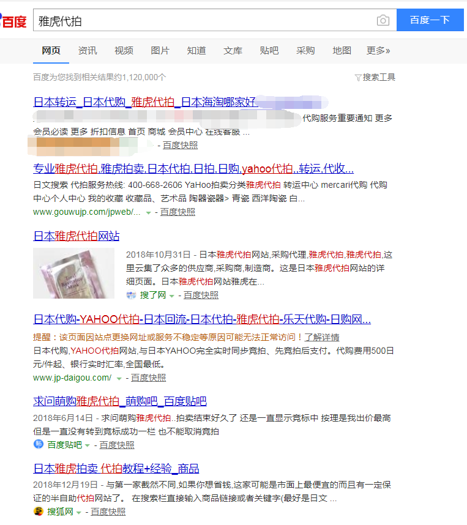Open 百度快照 for the 搜狐网 result
The image size is (467, 525).
click(108, 512)
